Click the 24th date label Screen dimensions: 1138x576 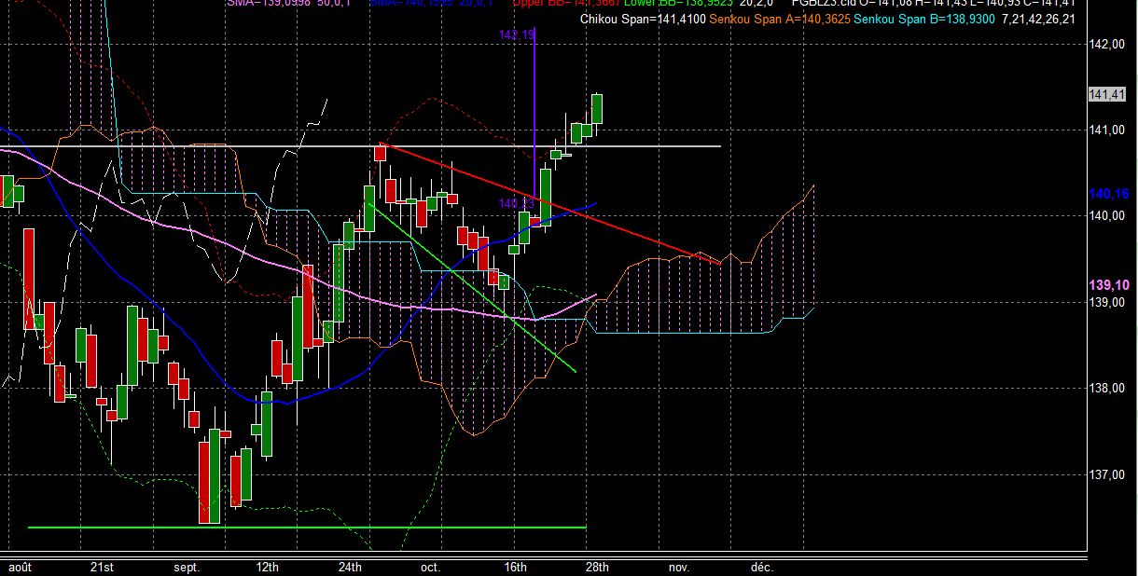(x=350, y=567)
